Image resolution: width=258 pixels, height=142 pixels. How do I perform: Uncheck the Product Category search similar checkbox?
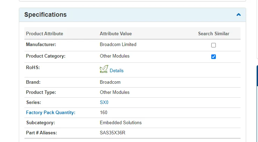click(214, 57)
